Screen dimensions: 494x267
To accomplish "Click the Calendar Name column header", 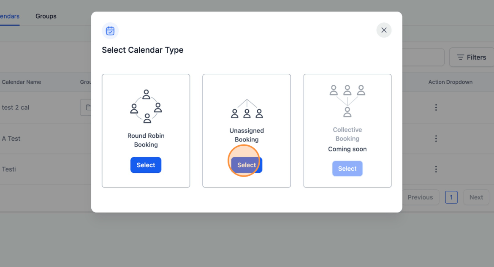I will coord(22,82).
